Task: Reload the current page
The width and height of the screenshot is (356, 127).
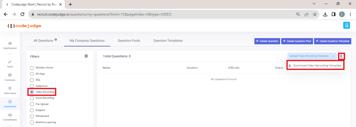Action: pyautogui.click(x=22, y=14)
